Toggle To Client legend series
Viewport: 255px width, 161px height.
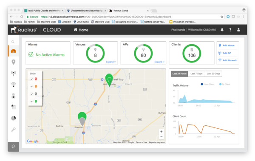coord(225,84)
